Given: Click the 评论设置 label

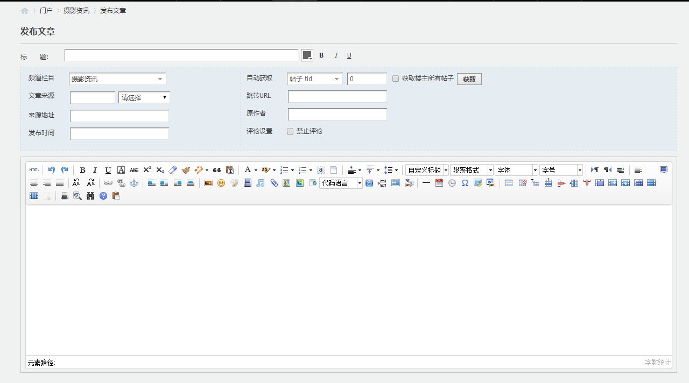Looking at the screenshot, I should pyautogui.click(x=259, y=131).
